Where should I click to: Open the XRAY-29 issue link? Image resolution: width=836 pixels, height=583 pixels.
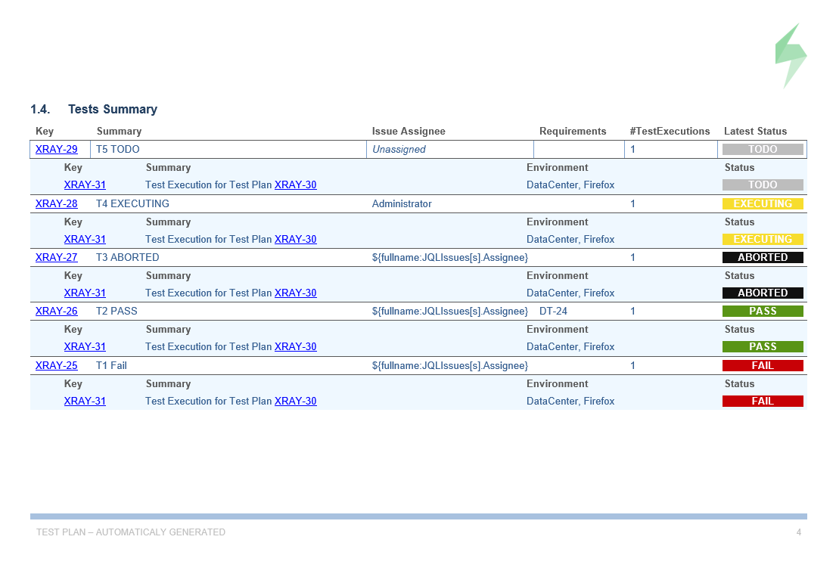point(57,150)
